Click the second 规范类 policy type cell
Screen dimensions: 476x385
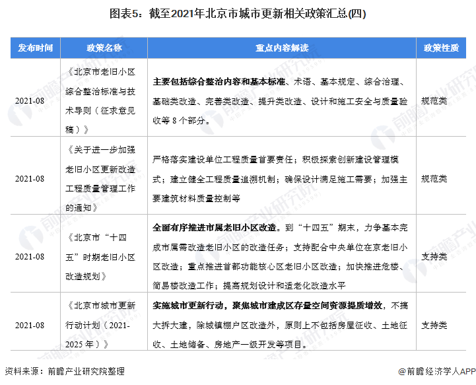click(434, 178)
